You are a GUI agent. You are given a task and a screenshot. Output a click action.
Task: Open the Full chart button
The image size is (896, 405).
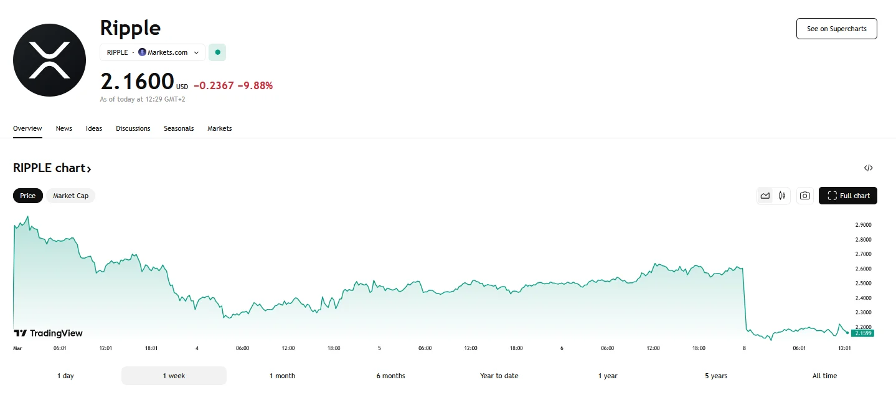pos(848,196)
